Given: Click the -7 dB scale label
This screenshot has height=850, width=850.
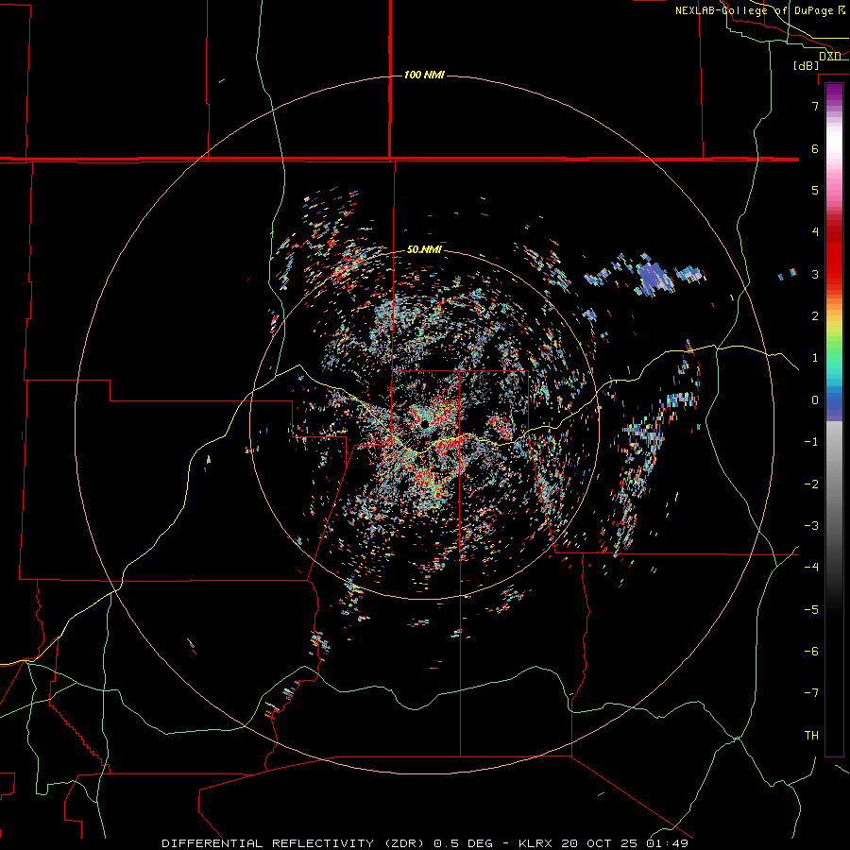Looking at the screenshot, I should tap(811, 693).
